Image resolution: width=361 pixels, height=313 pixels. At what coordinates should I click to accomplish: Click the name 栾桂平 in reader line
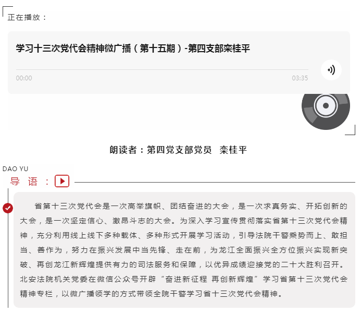tap(233, 150)
